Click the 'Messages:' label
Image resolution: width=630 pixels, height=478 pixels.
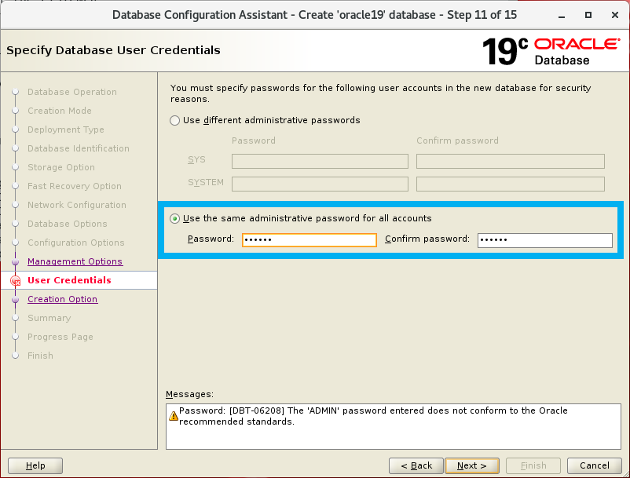coord(189,394)
